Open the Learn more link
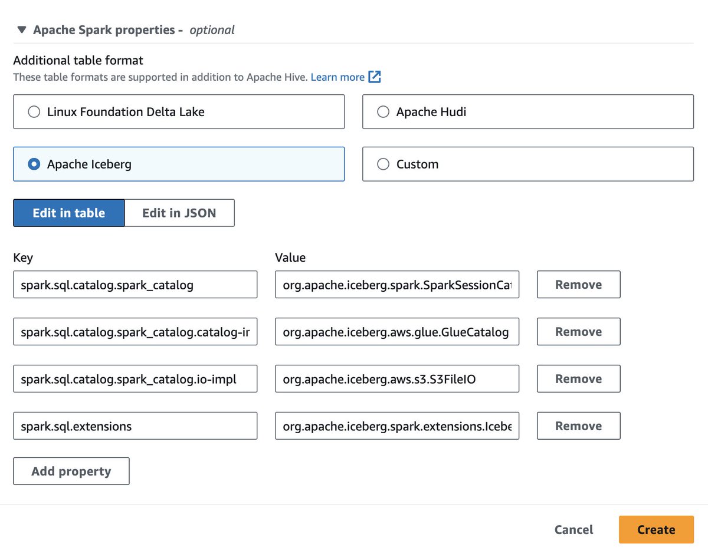 [x=337, y=77]
